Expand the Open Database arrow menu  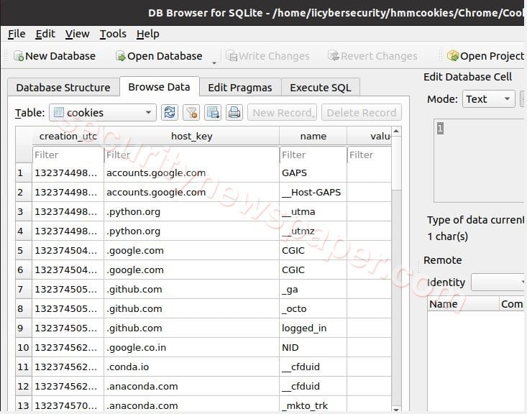click(214, 63)
